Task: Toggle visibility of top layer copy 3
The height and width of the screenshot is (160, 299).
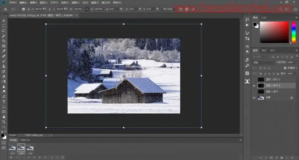Action: 254,79
